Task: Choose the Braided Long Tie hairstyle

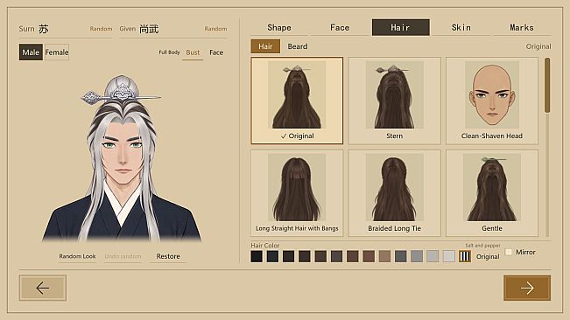Action: [394, 193]
